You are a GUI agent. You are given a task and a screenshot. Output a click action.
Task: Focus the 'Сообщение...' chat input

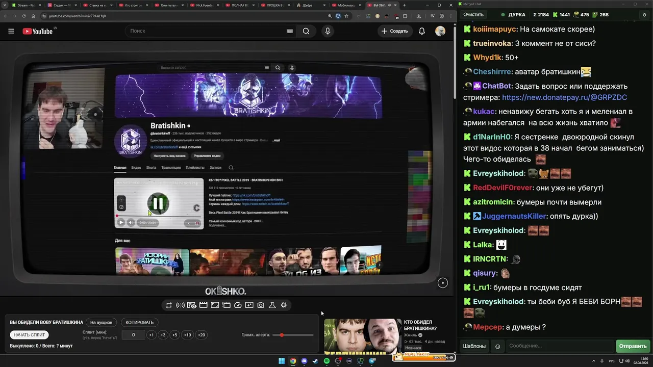(560, 346)
